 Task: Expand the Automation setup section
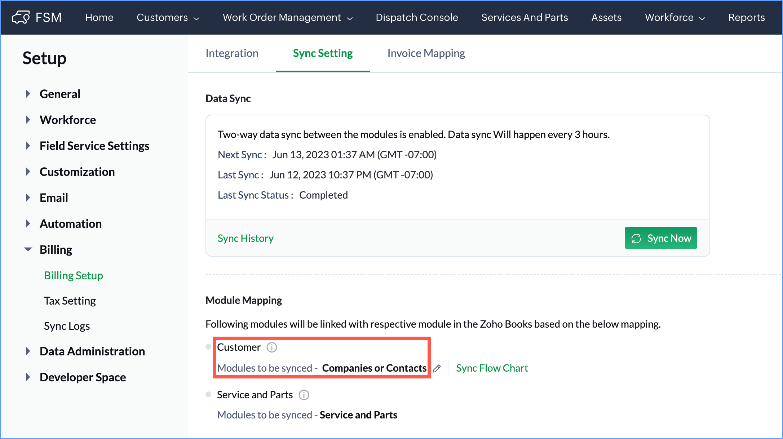tap(28, 224)
